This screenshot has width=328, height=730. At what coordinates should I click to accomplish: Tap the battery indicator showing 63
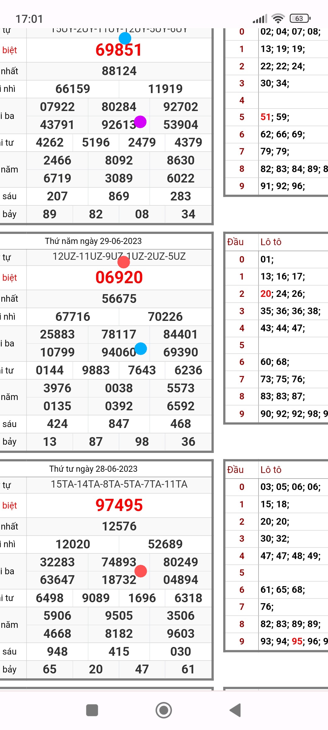click(x=300, y=19)
